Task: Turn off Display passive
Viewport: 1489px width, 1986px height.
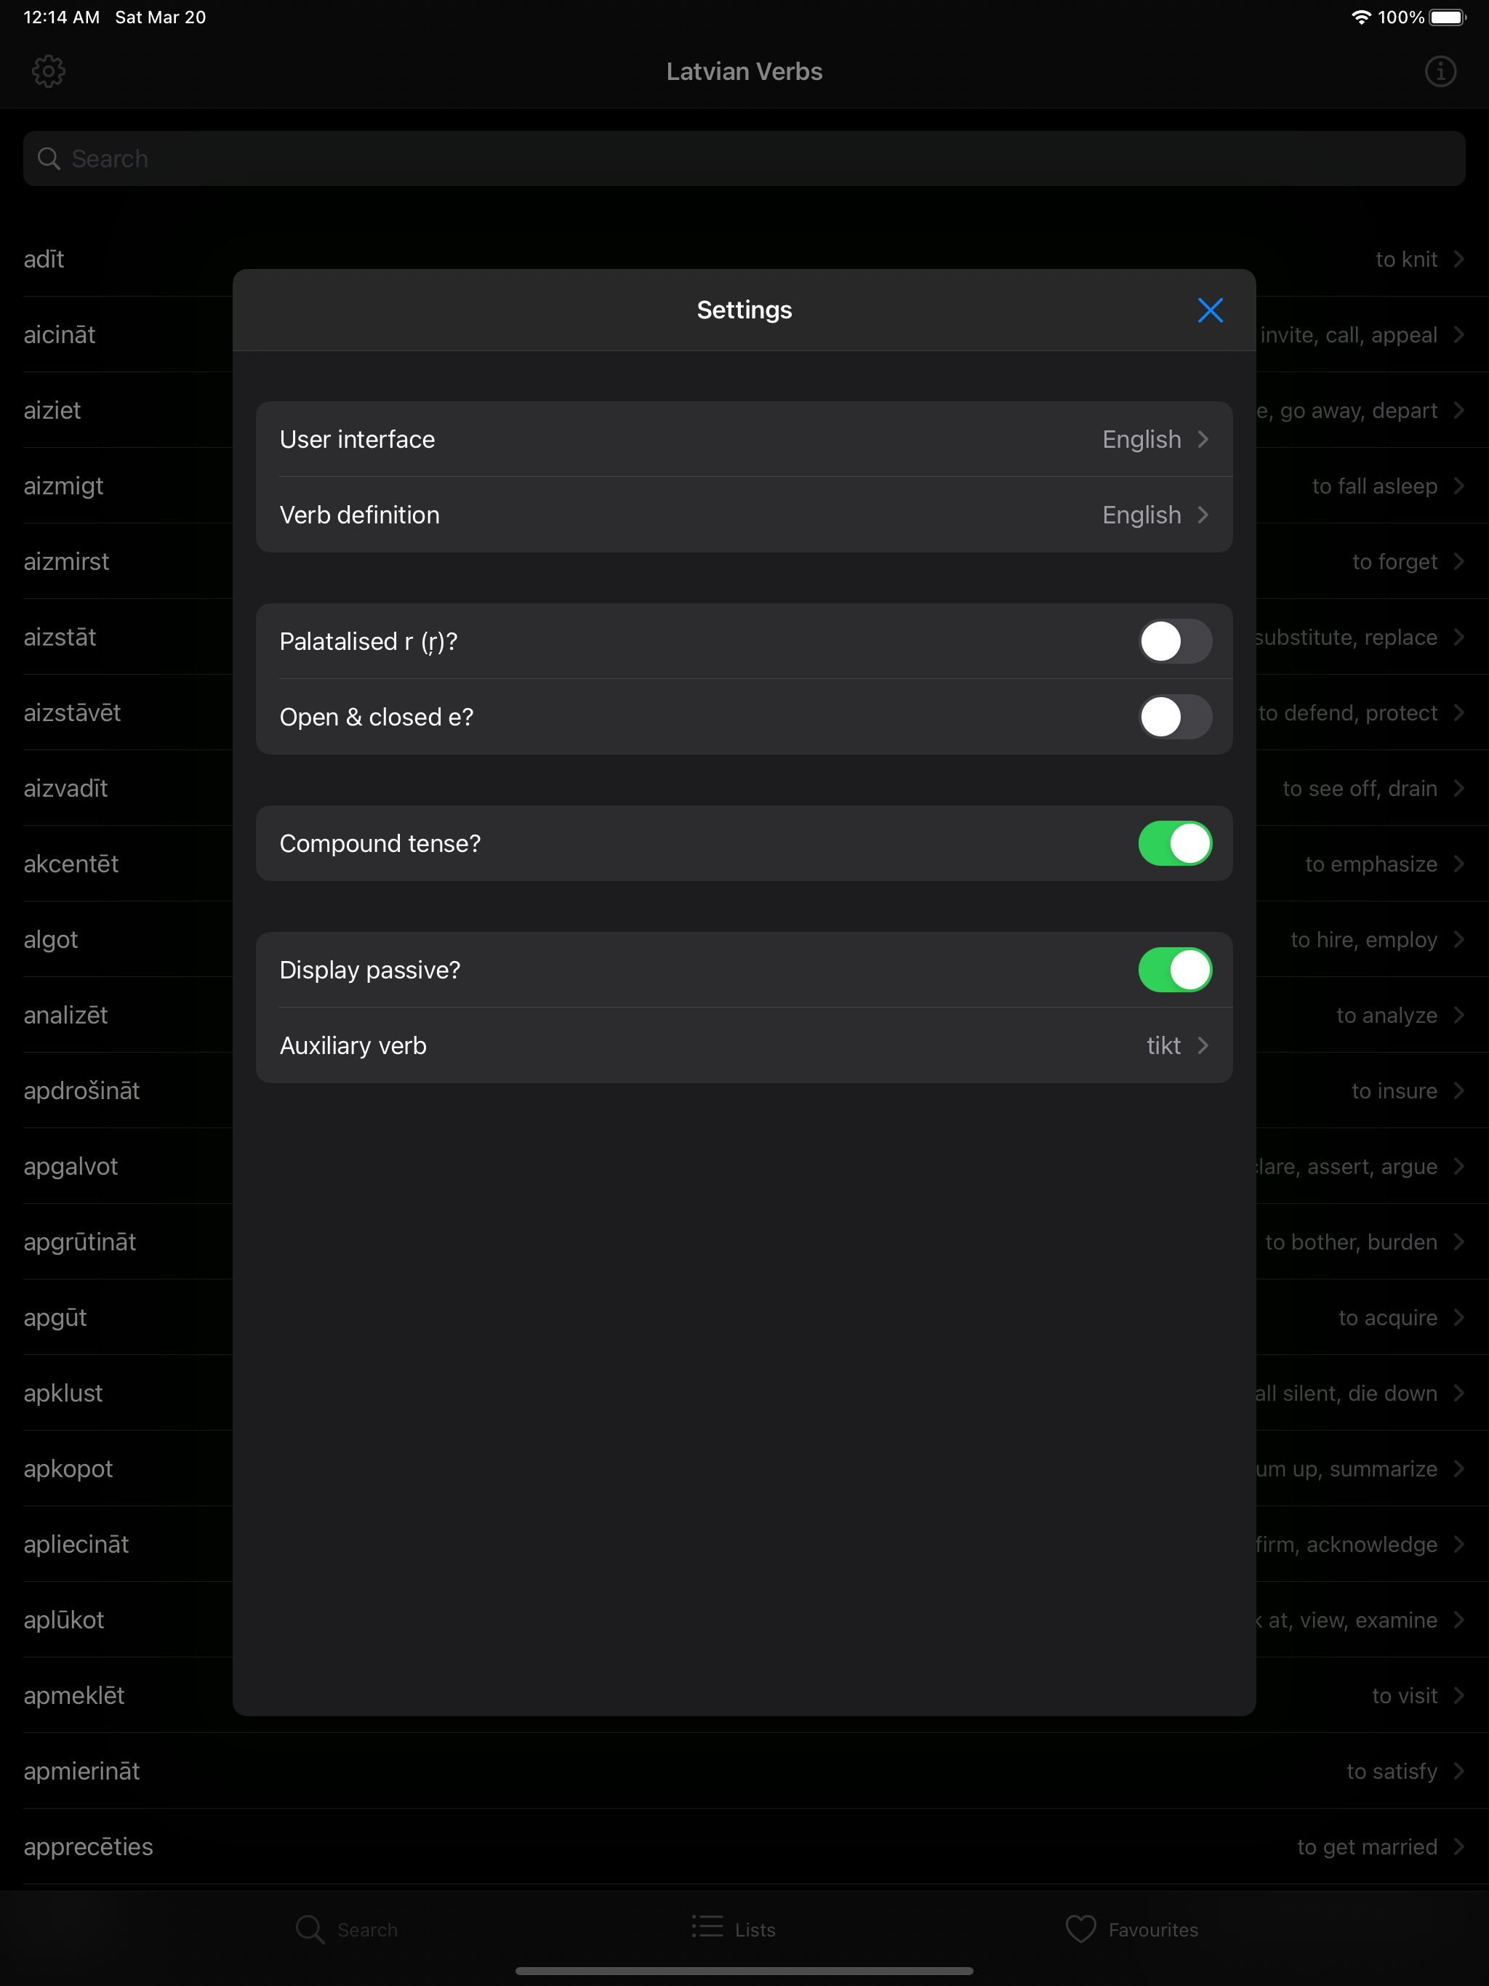Action: point(1176,970)
